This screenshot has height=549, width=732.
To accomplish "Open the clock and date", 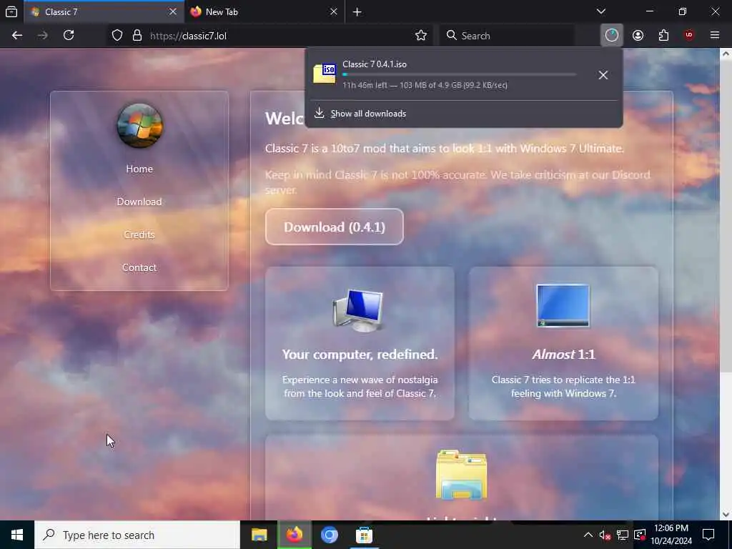I will 671,535.
